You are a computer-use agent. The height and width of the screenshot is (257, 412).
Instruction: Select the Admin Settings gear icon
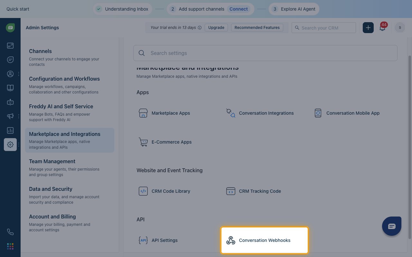pyautogui.click(x=10, y=145)
